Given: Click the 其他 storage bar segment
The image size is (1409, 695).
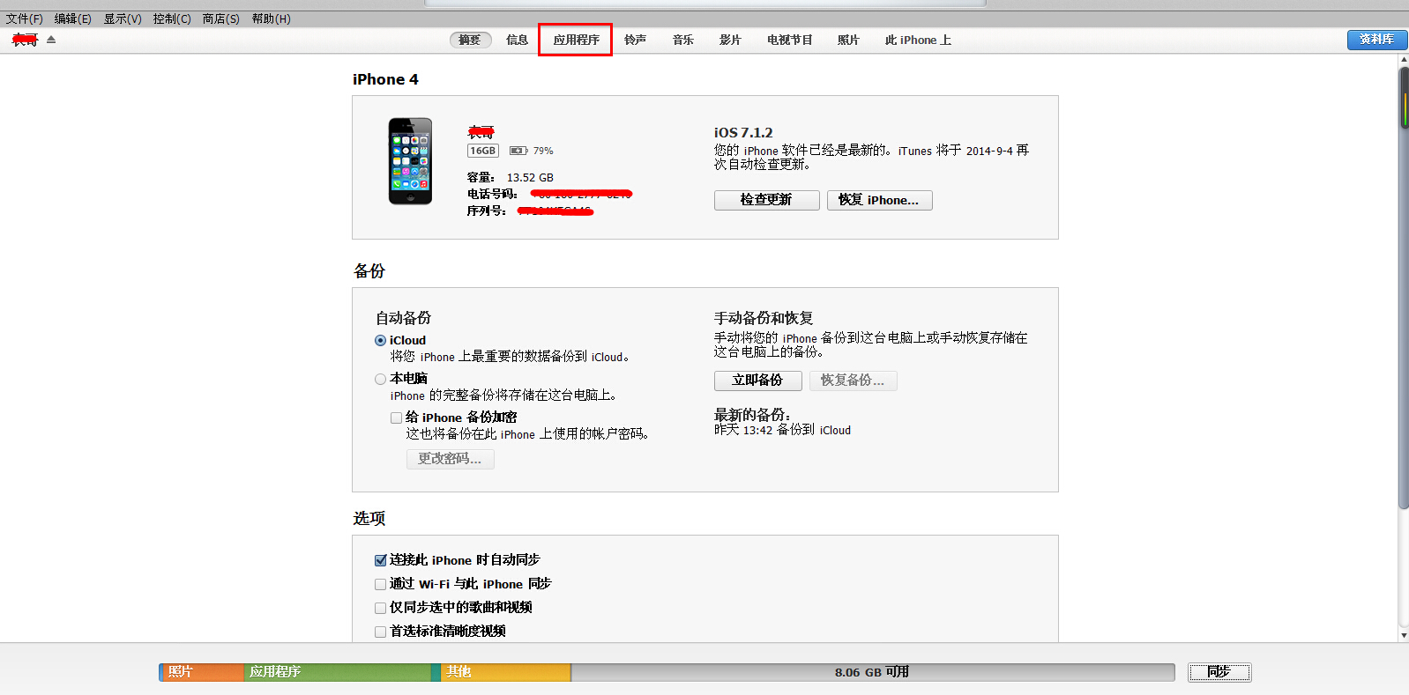Looking at the screenshot, I should click(x=505, y=672).
